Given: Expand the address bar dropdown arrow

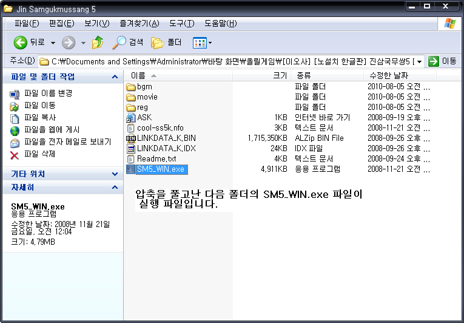Looking at the screenshot, I should (x=419, y=62).
